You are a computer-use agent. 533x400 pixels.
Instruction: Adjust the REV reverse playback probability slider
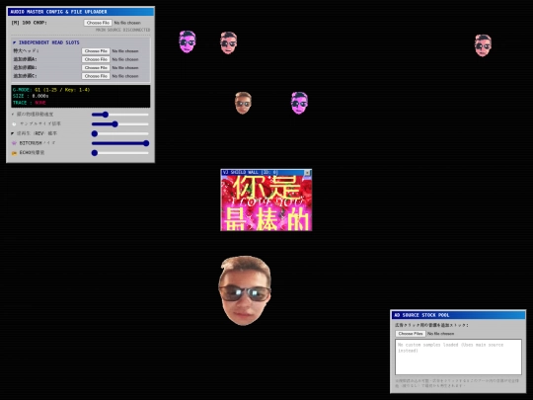[120, 133]
